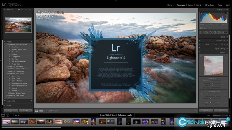Go back with filmstrip left arrow
Image resolution: width=232 pixels, height=130 pixels.
pyautogui.click(x=16, y=115)
